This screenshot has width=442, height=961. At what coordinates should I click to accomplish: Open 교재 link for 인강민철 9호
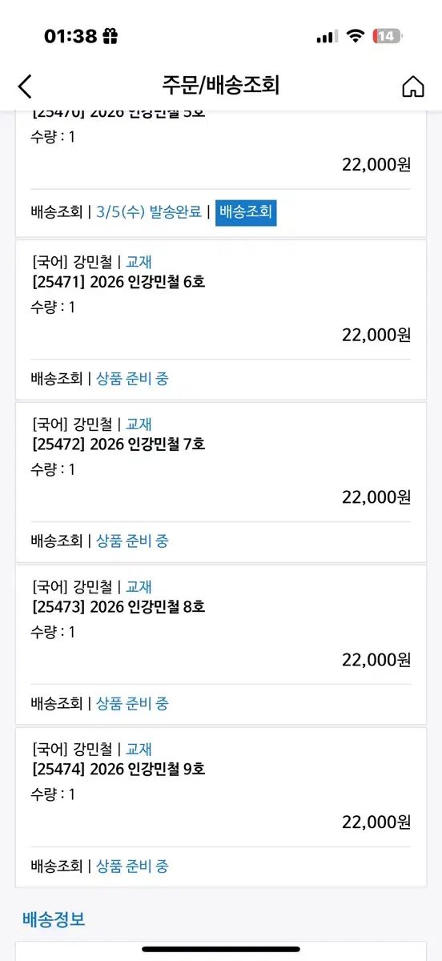pyautogui.click(x=139, y=749)
